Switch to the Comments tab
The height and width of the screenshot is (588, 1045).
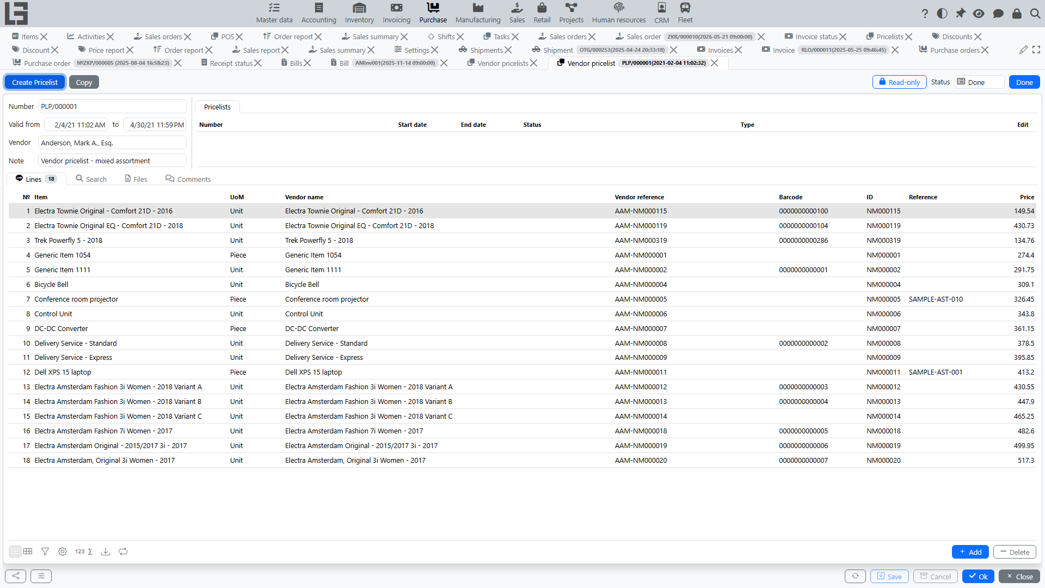click(x=188, y=179)
